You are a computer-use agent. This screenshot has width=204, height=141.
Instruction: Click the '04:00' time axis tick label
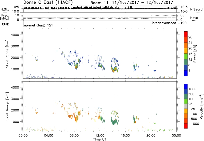coord(48,136)
